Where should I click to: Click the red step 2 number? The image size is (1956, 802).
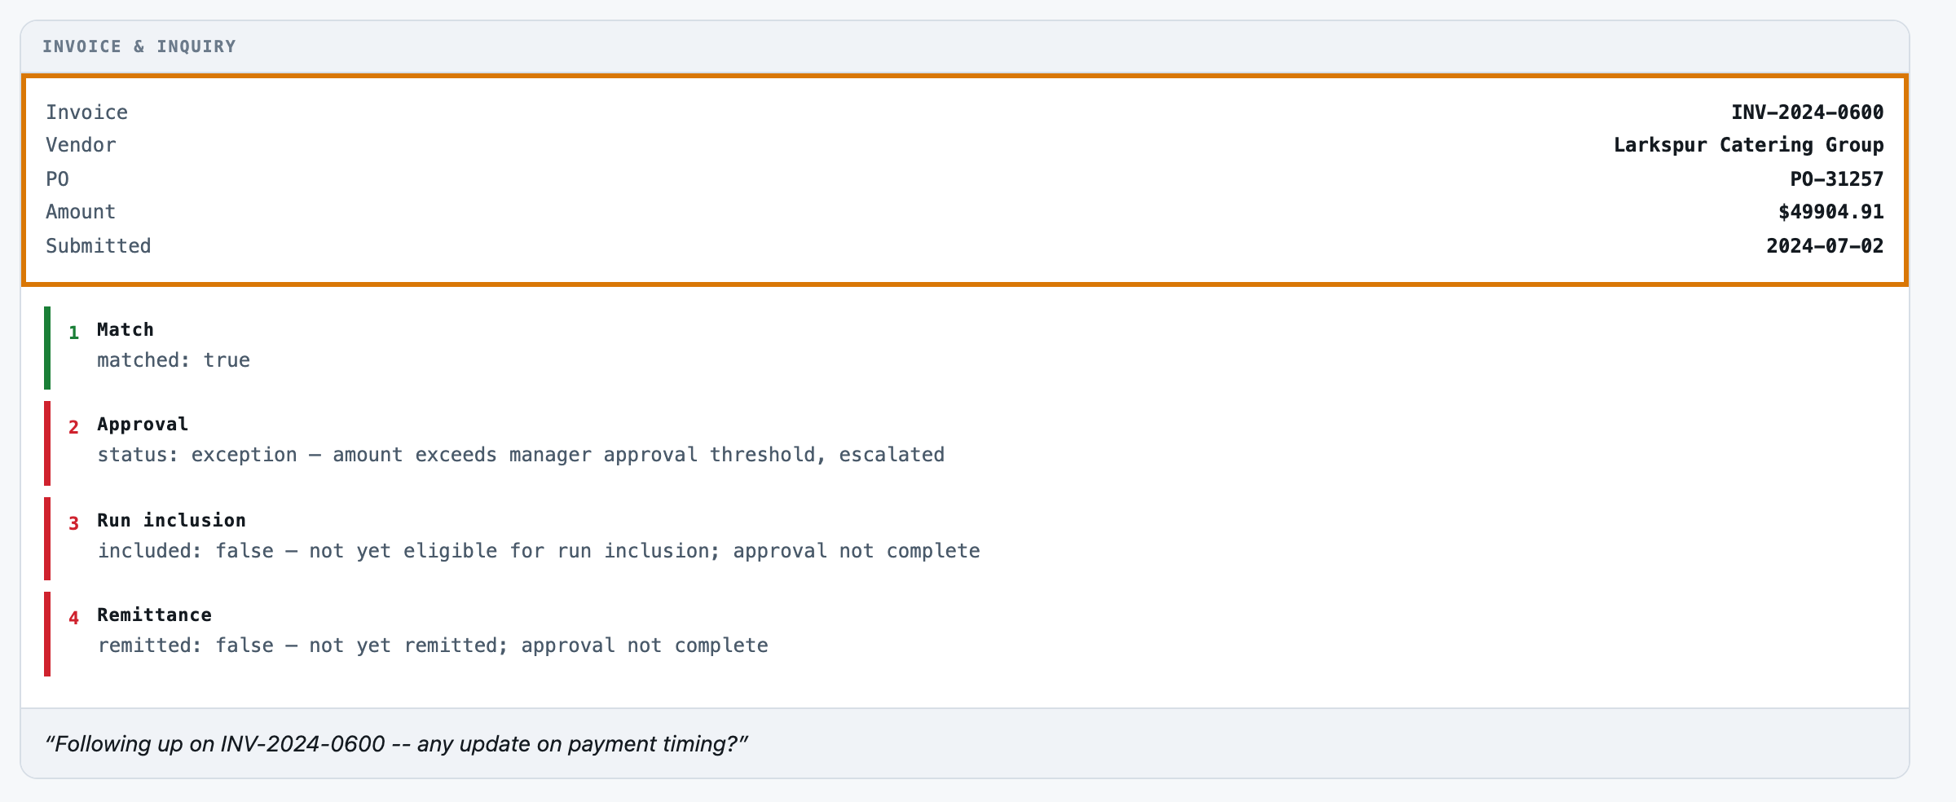pos(73,427)
